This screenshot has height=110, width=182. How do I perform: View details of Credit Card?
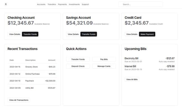pos(132,34)
